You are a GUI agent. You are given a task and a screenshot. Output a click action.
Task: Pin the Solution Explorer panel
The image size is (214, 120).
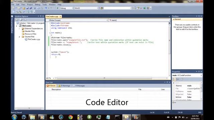click(41, 16)
